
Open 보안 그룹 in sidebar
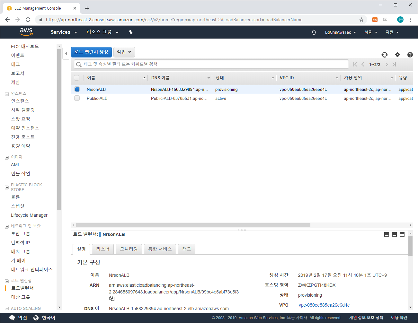(x=21, y=234)
